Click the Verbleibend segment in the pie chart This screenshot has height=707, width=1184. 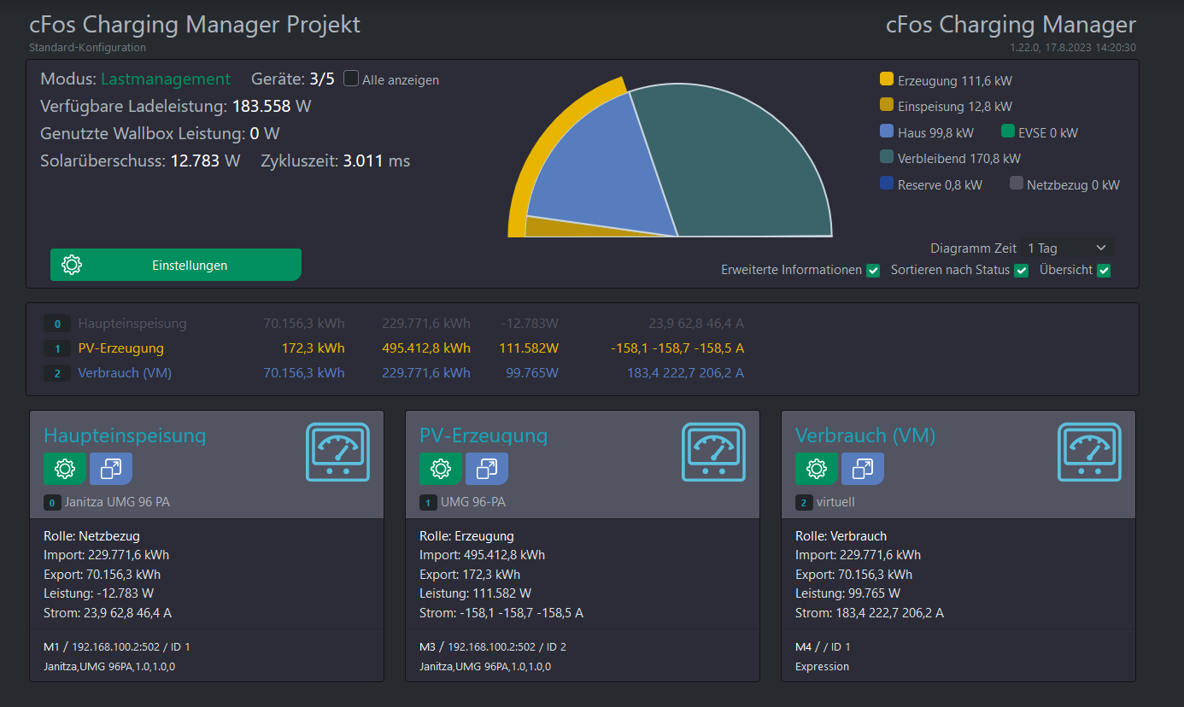[x=735, y=162]
